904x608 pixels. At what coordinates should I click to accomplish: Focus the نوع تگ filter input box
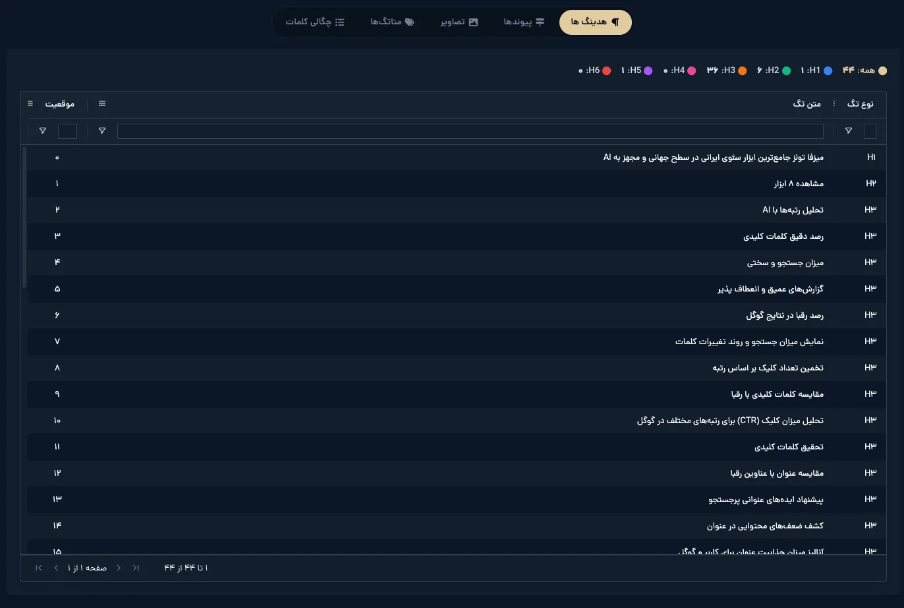(x=870, y=131)
